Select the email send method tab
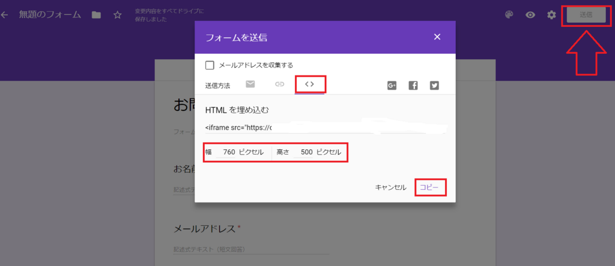The height and width of the screenshot is (266, 615). point(250,84)
